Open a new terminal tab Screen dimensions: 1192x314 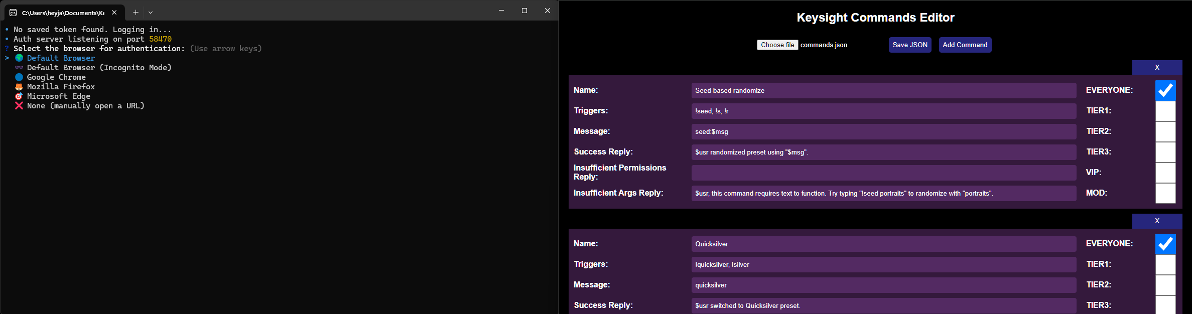coord(136,13)
